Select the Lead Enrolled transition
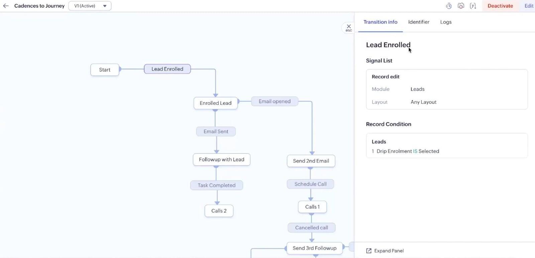Image resolution: width=535 pixels, height=258 pixels. point(167,69)
